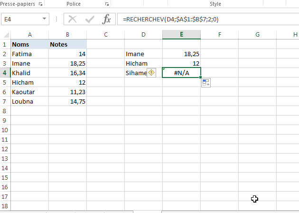The height and width of the screenshot is (213, 299).
Task: Select row 10 header
Action: pos(5,130)
